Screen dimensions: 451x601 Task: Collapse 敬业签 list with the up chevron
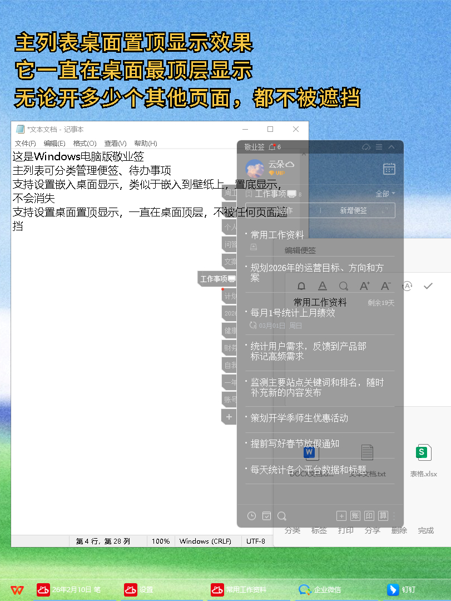click(391, 147)
